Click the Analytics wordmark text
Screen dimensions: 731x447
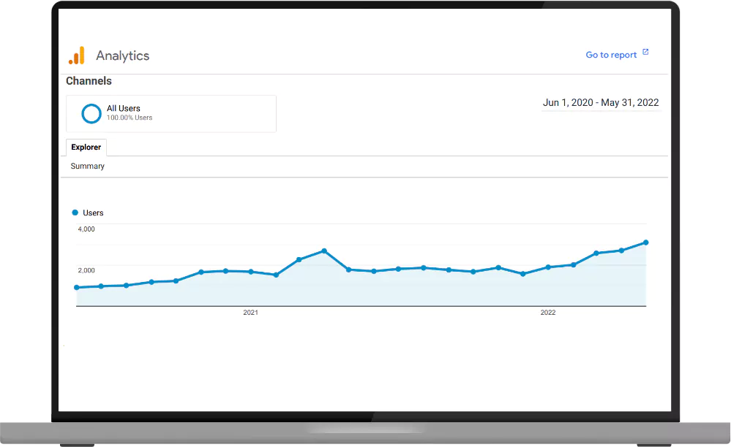[122, 55]
